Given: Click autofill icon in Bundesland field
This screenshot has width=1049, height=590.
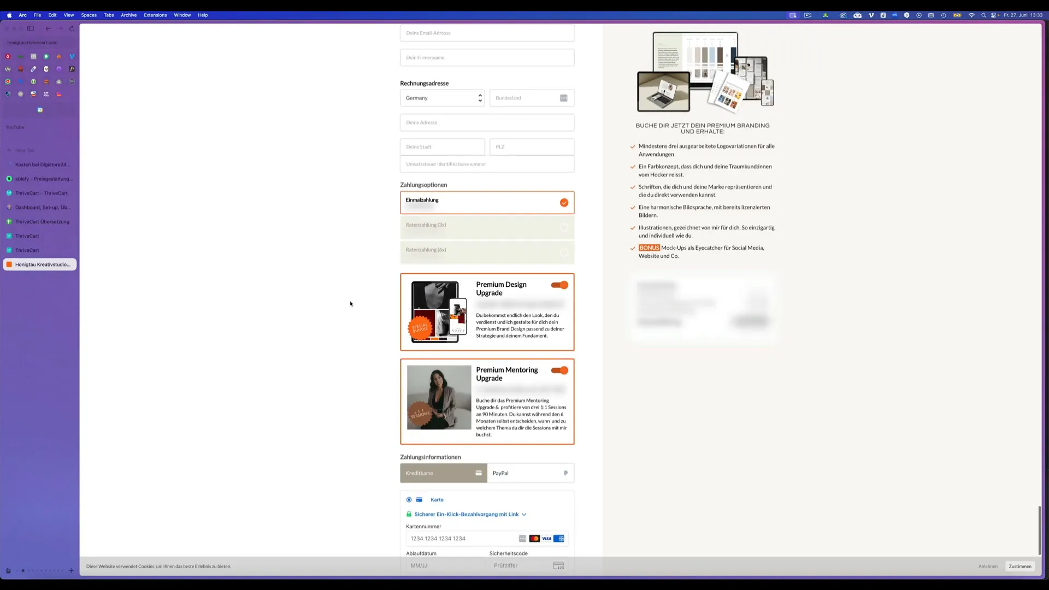Looking at the screenshot, I should 563,98.
